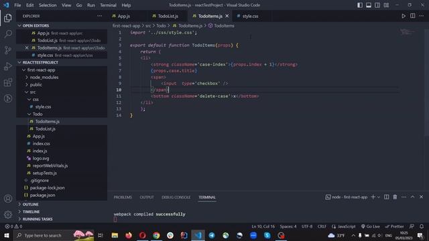Open the File menu
429x241 pixels.
(17, 5)
